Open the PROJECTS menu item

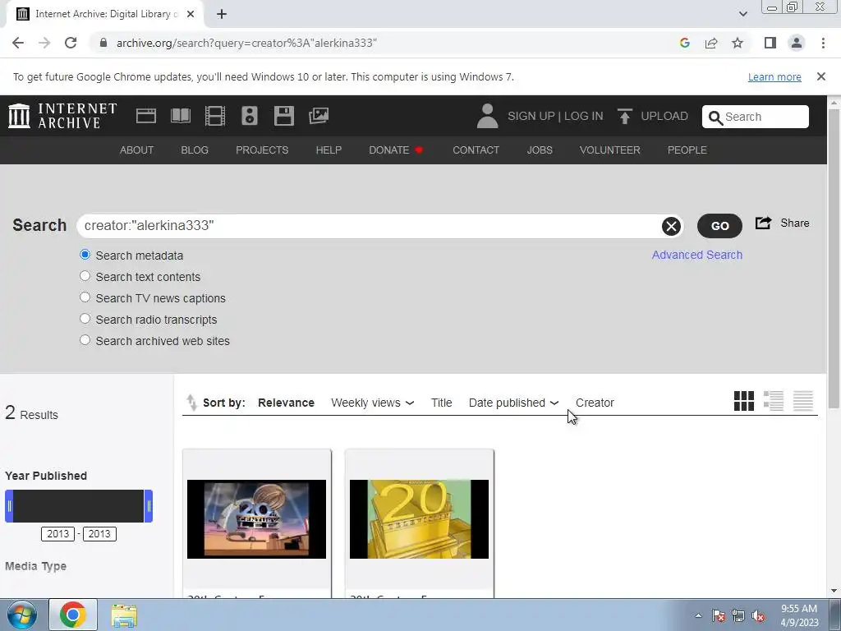[x=262, y=150]
